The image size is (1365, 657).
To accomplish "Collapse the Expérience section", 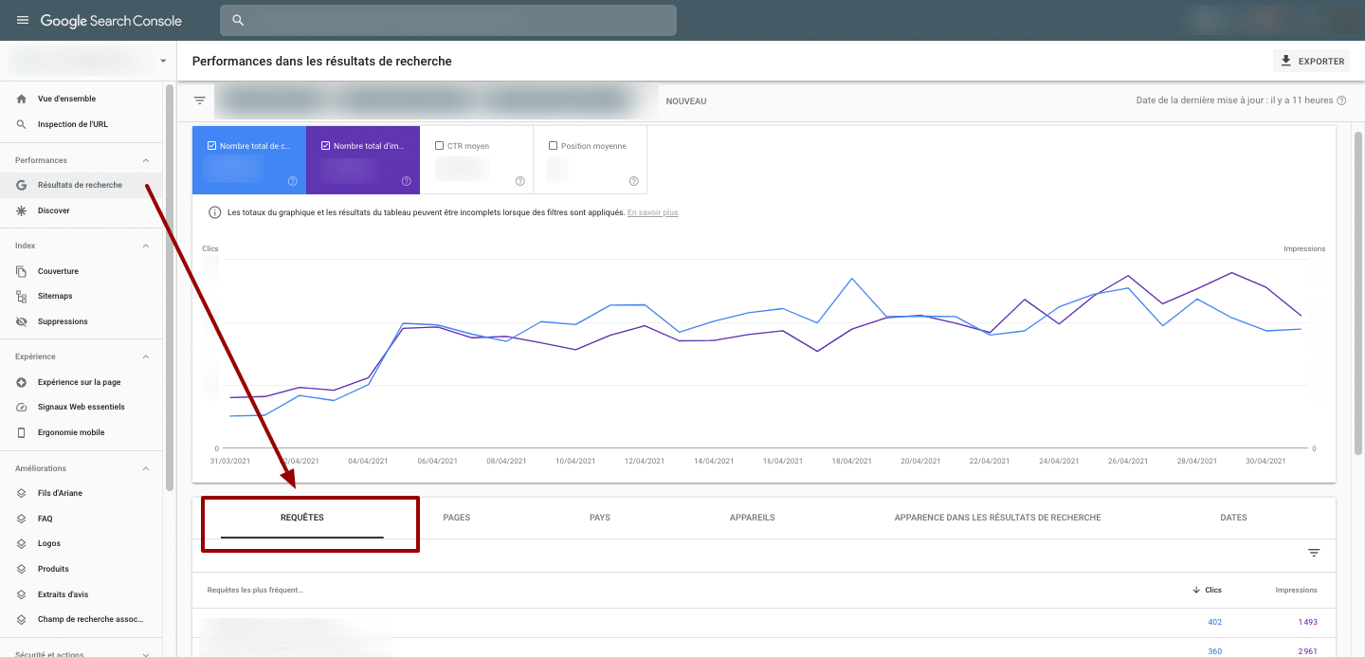I will pos(146,356).
